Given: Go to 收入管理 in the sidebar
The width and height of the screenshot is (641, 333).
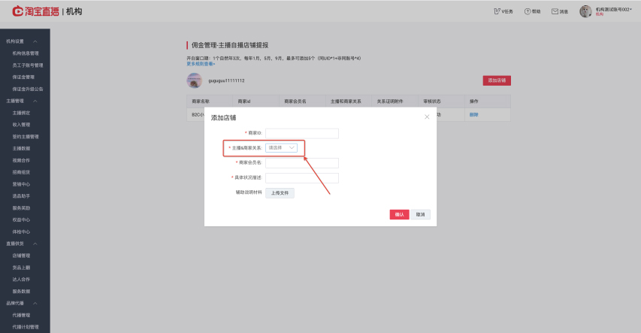Looking at the screenshot, I should coord(21,125).
